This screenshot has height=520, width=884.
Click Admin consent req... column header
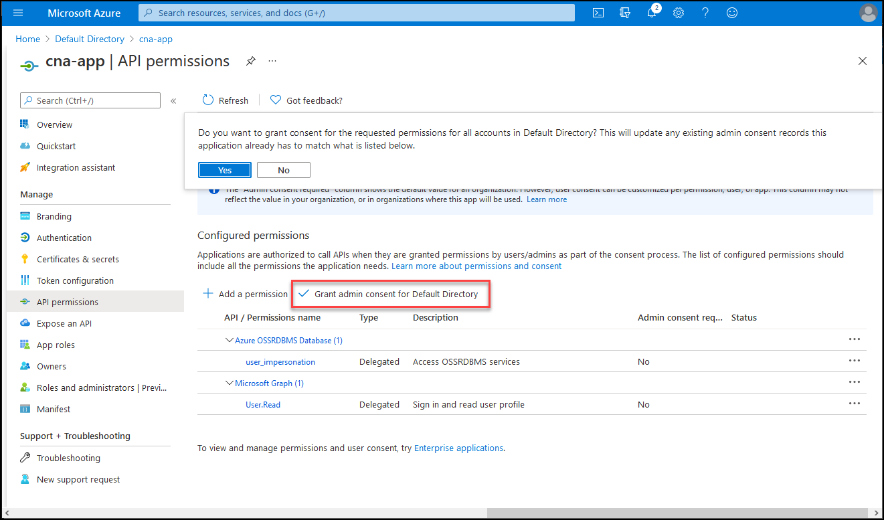click(681, 317)
